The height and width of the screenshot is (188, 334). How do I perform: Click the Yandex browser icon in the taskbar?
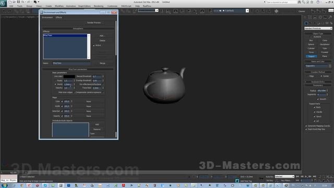(x=29, y=185)
